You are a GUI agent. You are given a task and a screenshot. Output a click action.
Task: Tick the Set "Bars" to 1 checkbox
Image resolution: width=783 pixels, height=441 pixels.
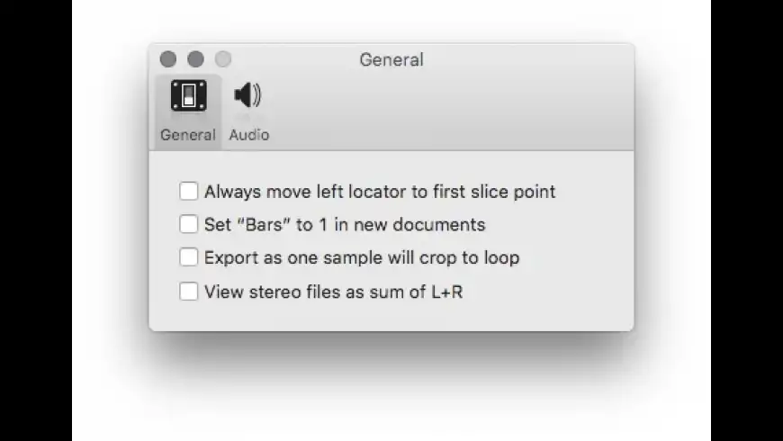(188, 224)
